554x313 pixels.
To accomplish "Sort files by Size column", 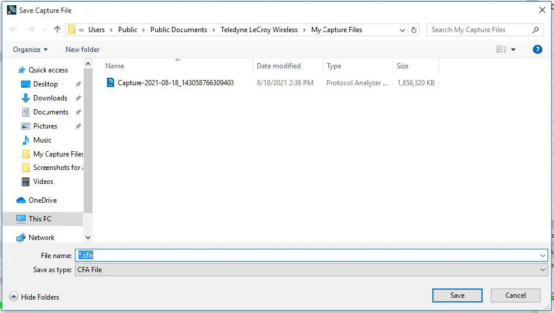I will [x=402, y=66].
